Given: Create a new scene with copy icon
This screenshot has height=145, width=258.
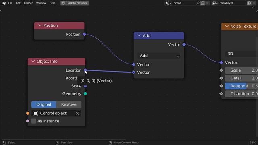Looking at the screenshot, I should tap(203, 3).
